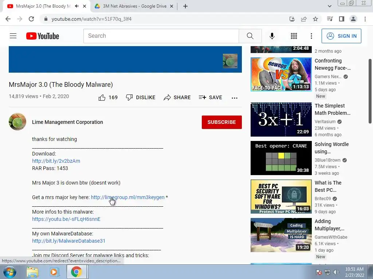Open the Action Center flag icon

(319, 272)
